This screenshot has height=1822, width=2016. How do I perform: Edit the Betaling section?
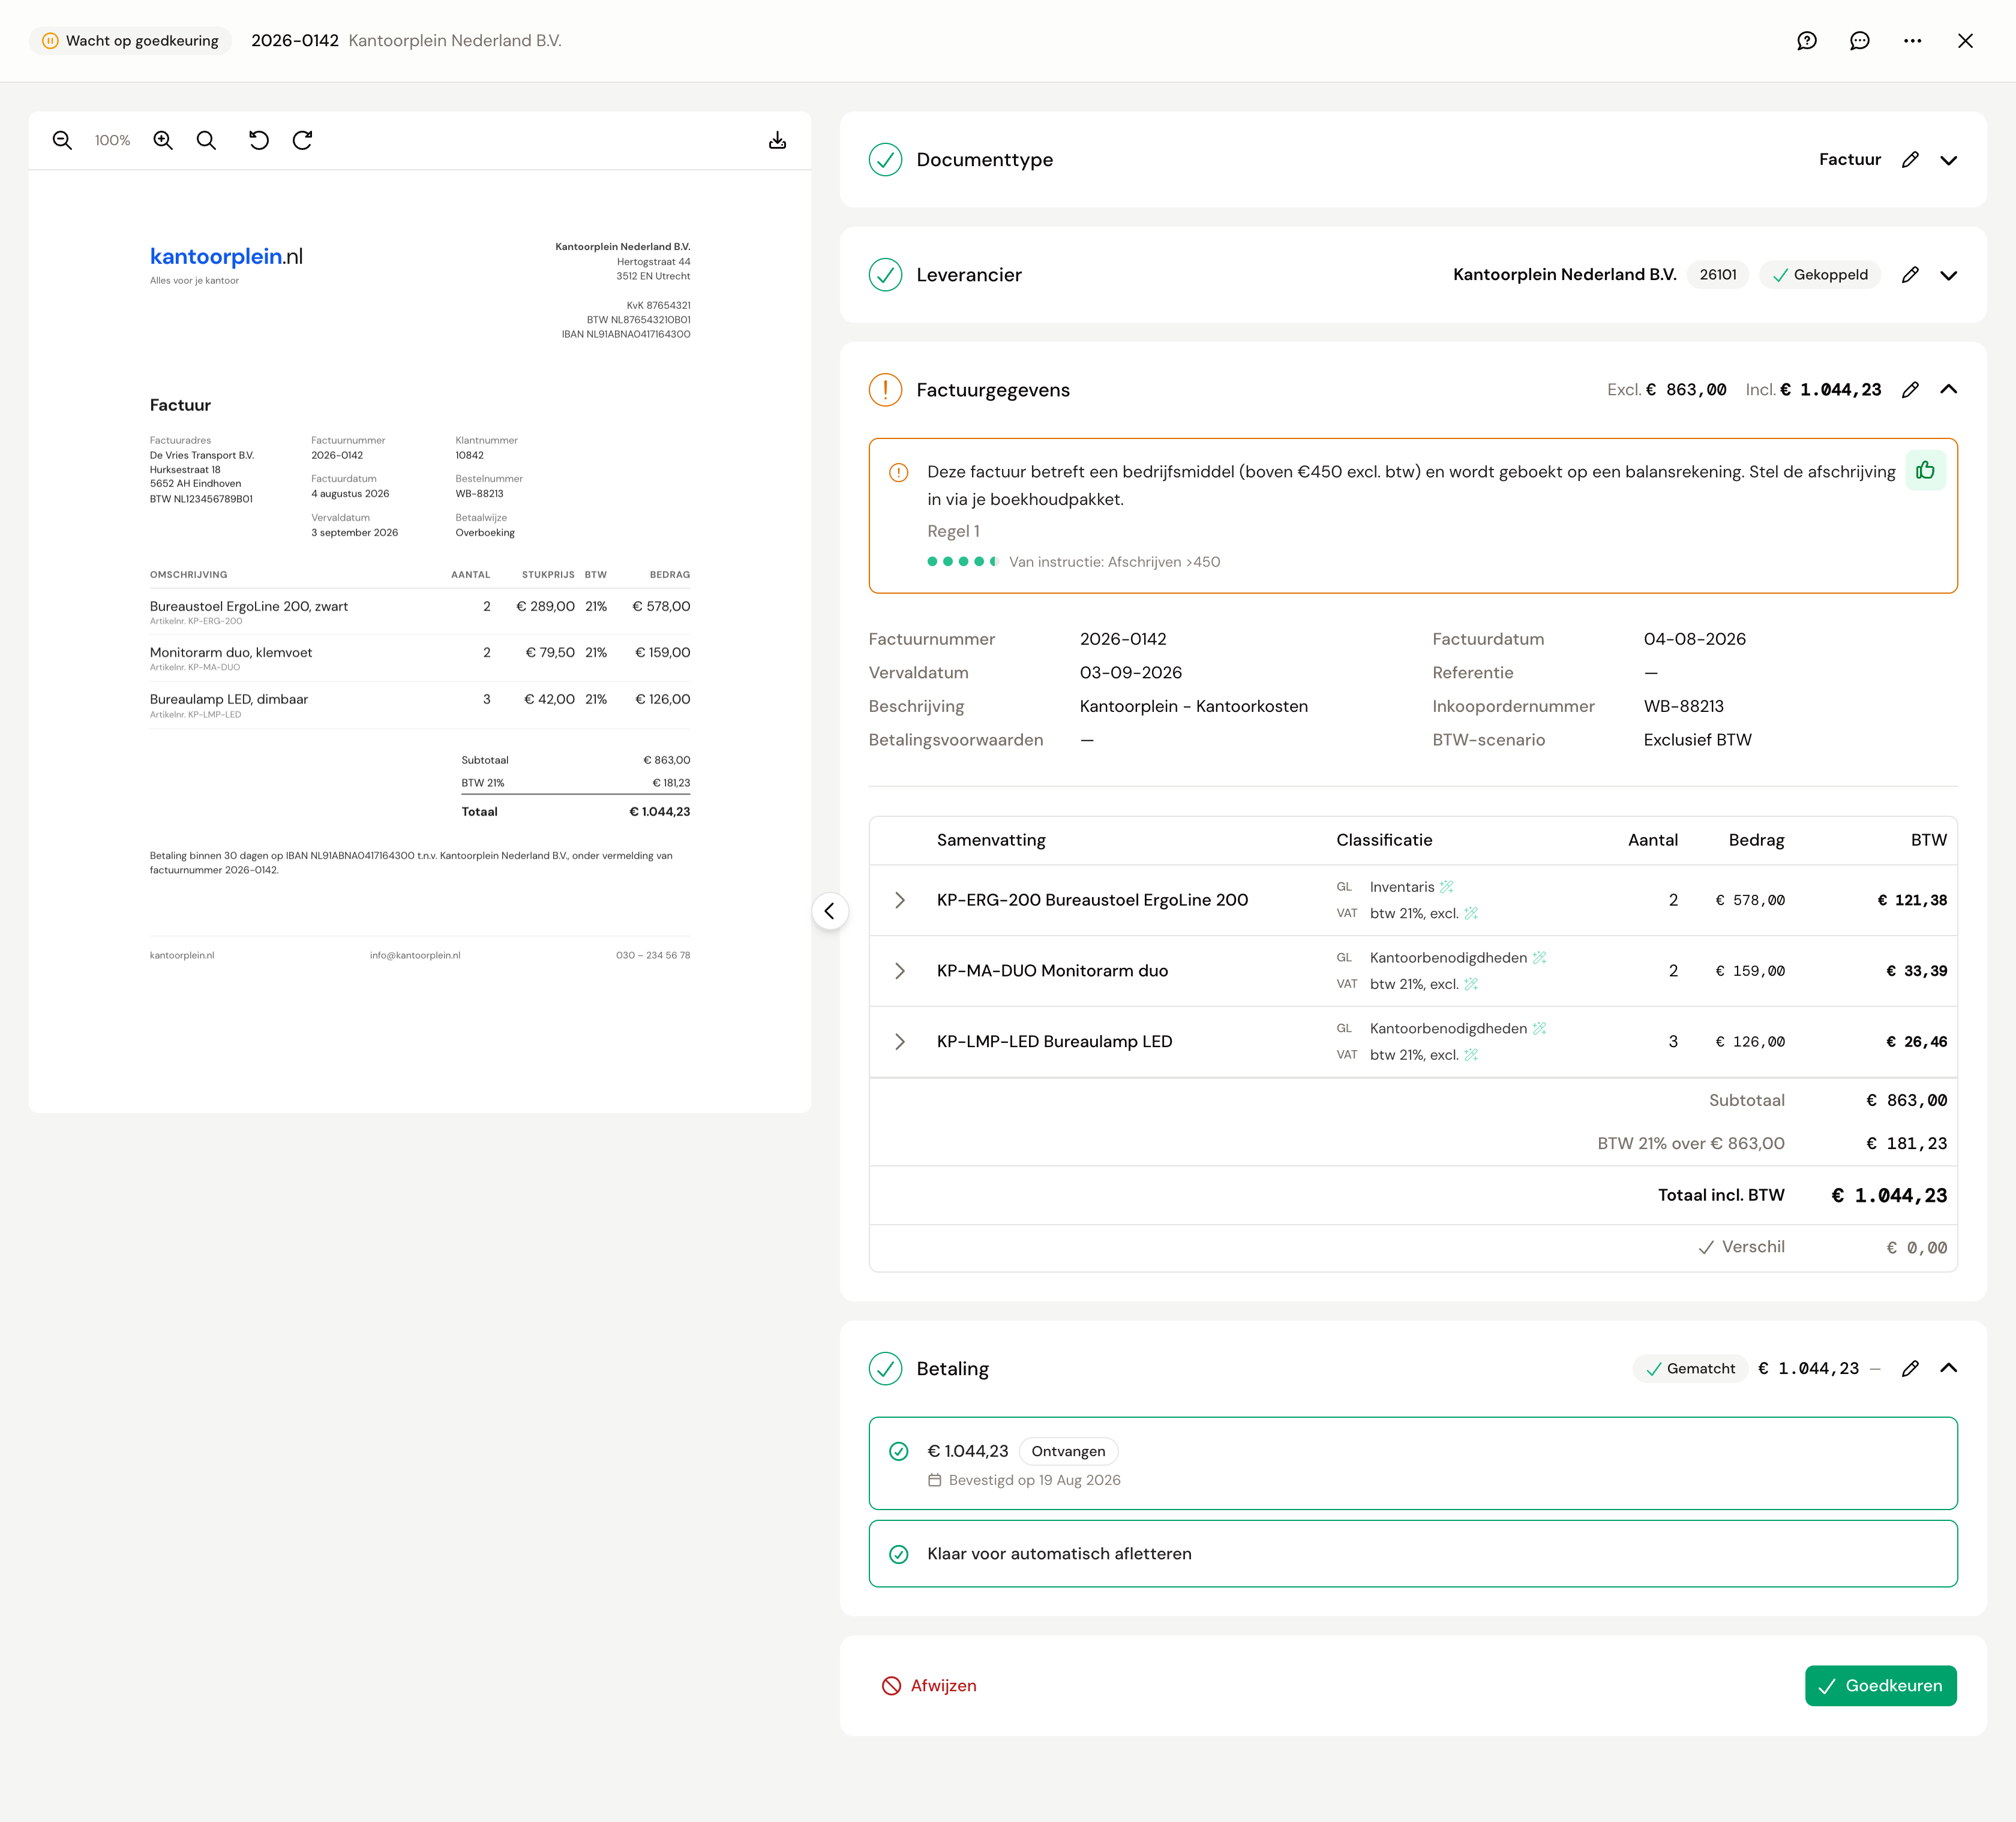pos(1910,1368)
